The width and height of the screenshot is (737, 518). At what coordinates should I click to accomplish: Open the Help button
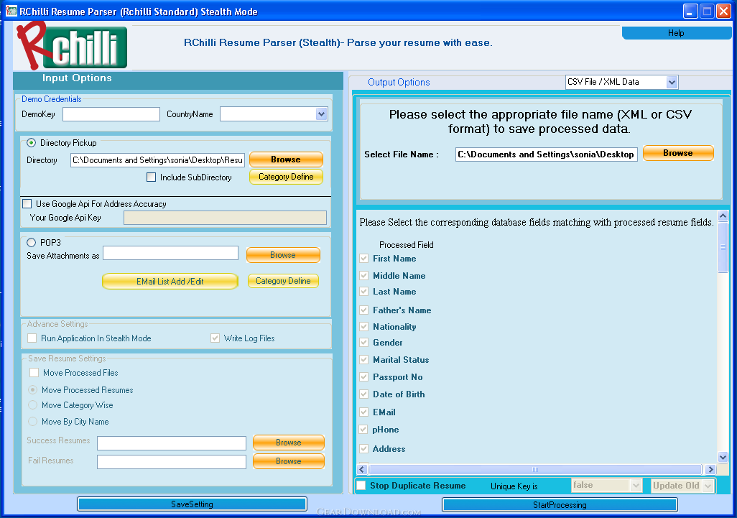(x=676, y=33)
